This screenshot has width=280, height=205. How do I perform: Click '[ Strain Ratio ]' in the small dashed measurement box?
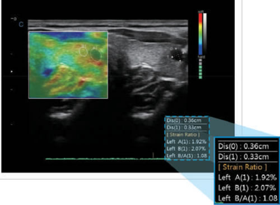[183, 134]
